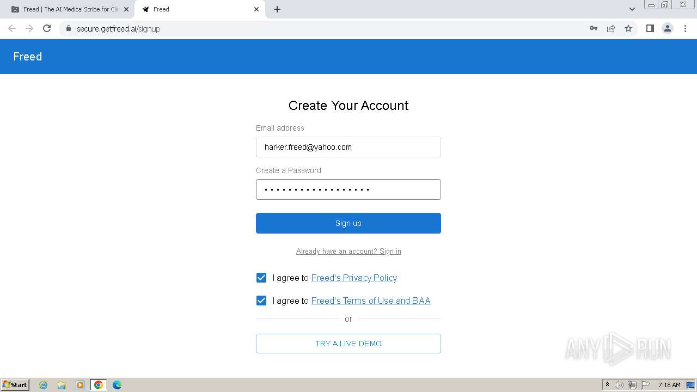The image size is (697, 392).
Task: Close the Freed AI Medical Scribe tab
Action: (x=126, y=9)
